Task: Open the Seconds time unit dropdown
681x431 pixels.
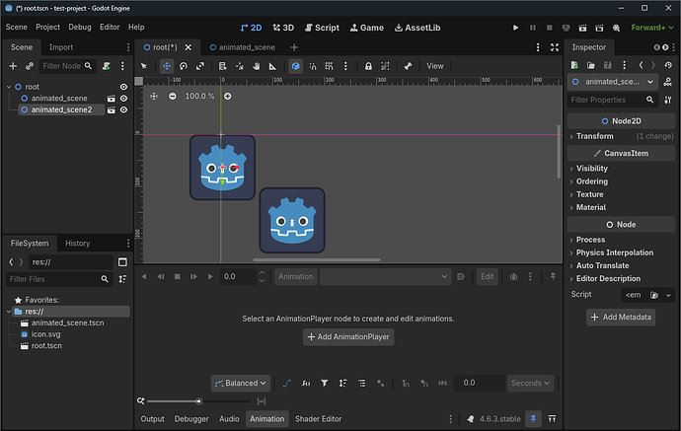Action: pos(530,384)
